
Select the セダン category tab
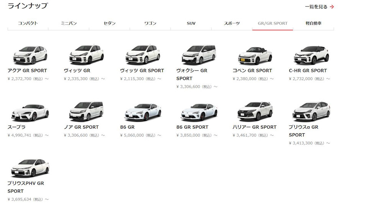coord(110,23)
